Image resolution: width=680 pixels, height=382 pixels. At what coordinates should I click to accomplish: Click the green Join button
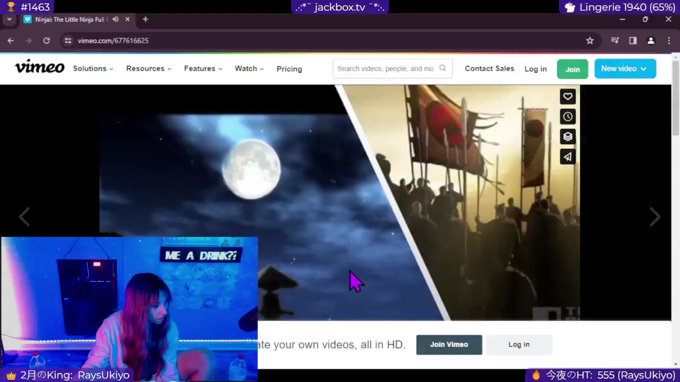(572, 69)
